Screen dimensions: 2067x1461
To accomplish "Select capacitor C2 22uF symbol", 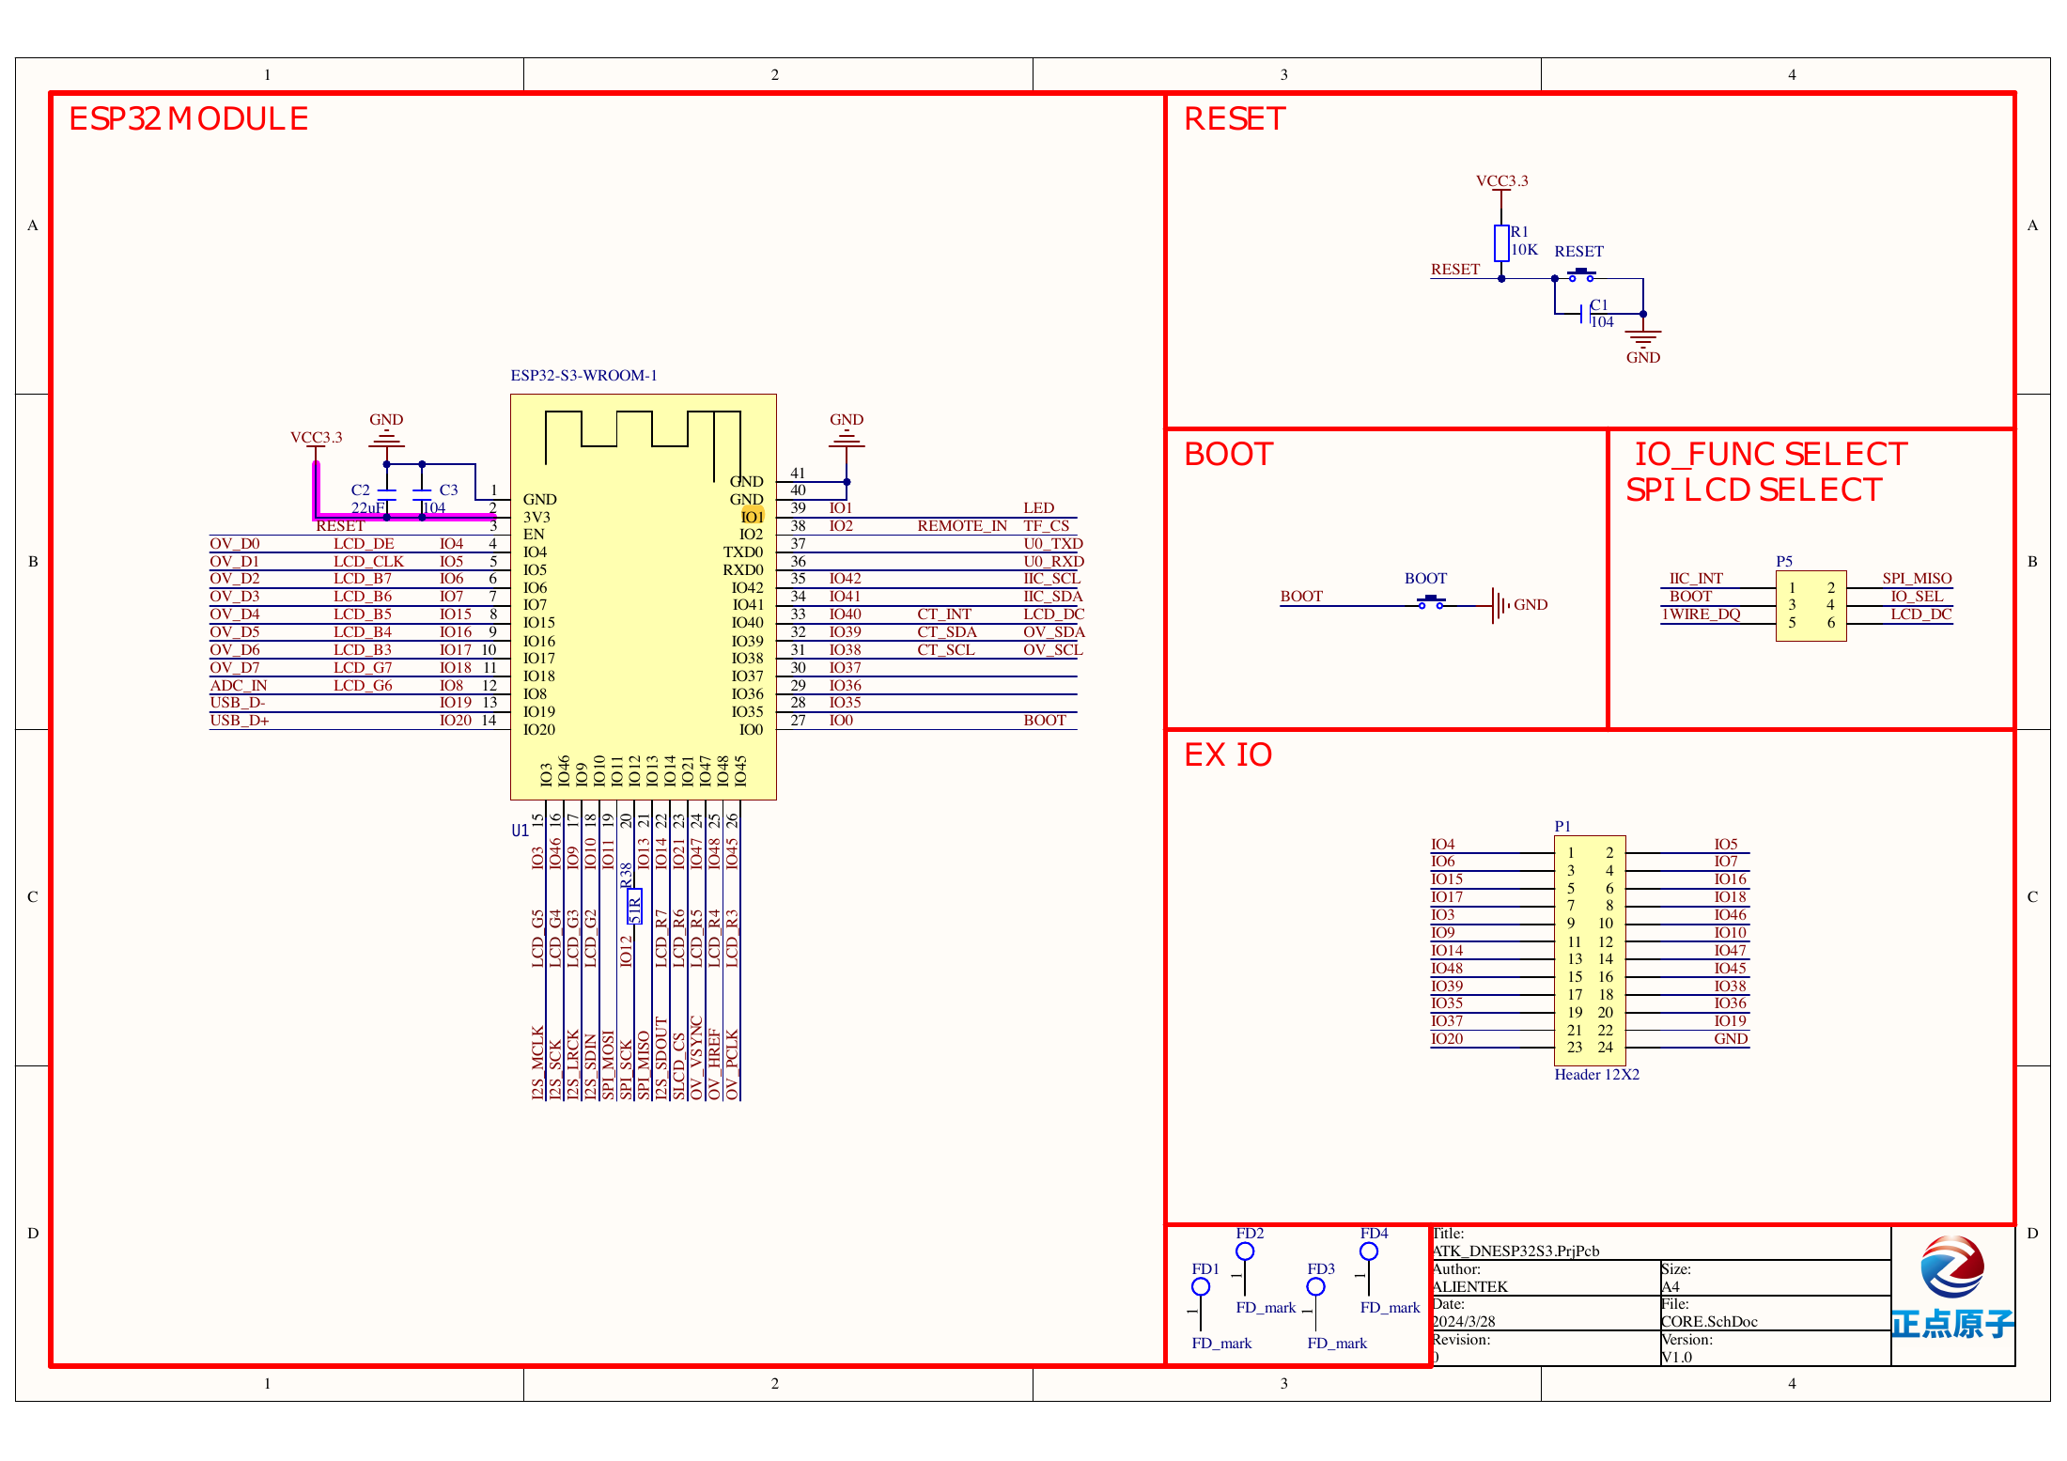I will [x=386, y=494].
